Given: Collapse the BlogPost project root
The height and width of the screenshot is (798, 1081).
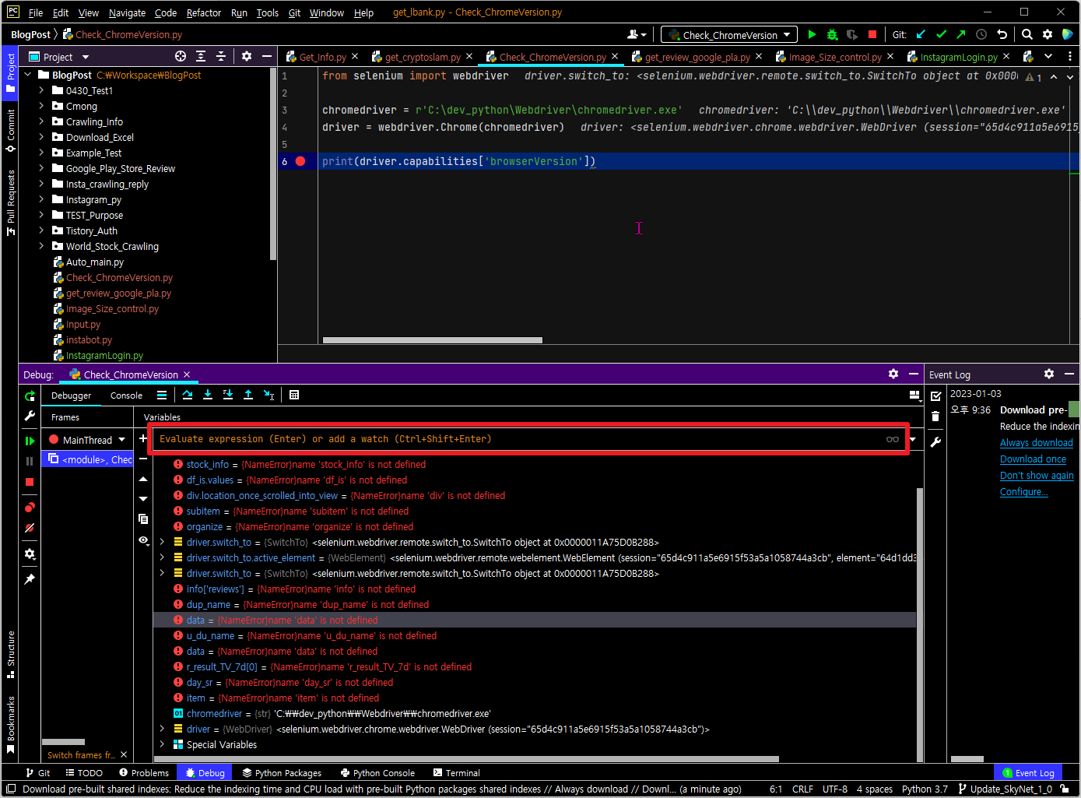Looking at the screenshot, I should tap(28, 75).
